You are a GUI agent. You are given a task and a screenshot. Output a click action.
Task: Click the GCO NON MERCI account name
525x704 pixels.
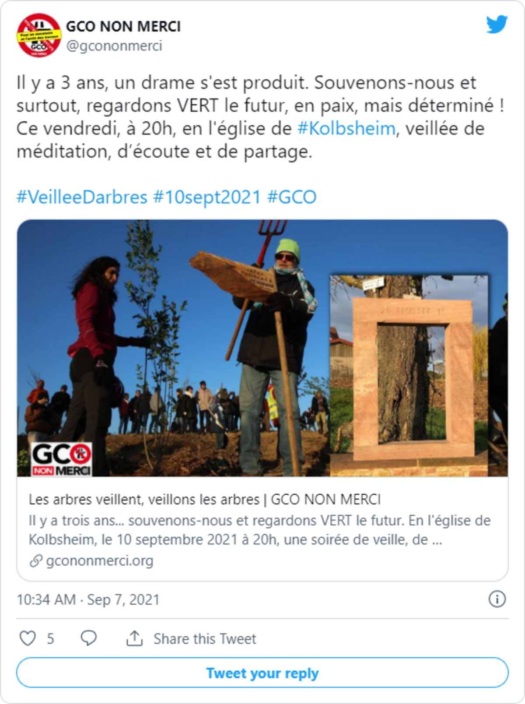pos(123,26)
